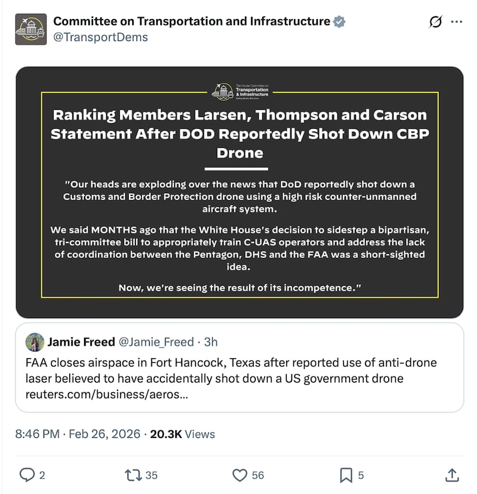The width and height of the screenshot is (477, 494).
Task: Like the post with the heart icon
Action: pos(240,474)
